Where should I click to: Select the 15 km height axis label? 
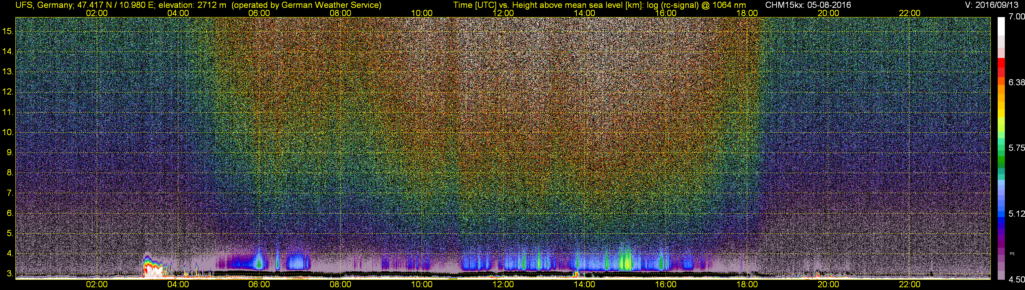click(x=8, y=31)
